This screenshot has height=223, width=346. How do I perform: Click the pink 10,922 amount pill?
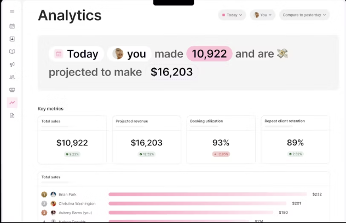click(210, 54)
